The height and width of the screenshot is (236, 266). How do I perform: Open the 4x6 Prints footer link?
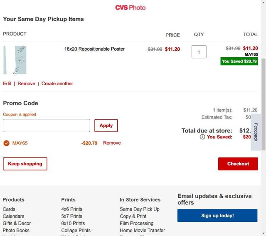tap(71, 209)
